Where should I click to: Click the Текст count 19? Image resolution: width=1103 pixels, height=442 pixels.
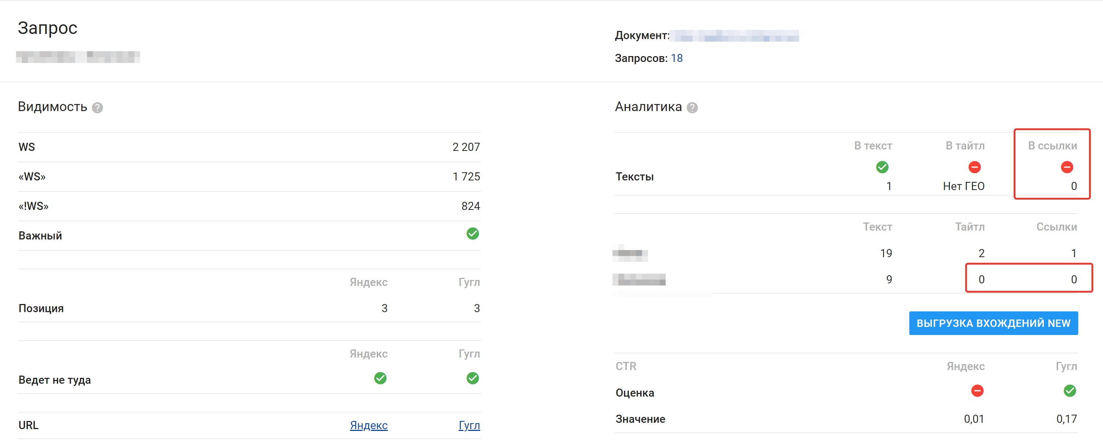point(886,253)
